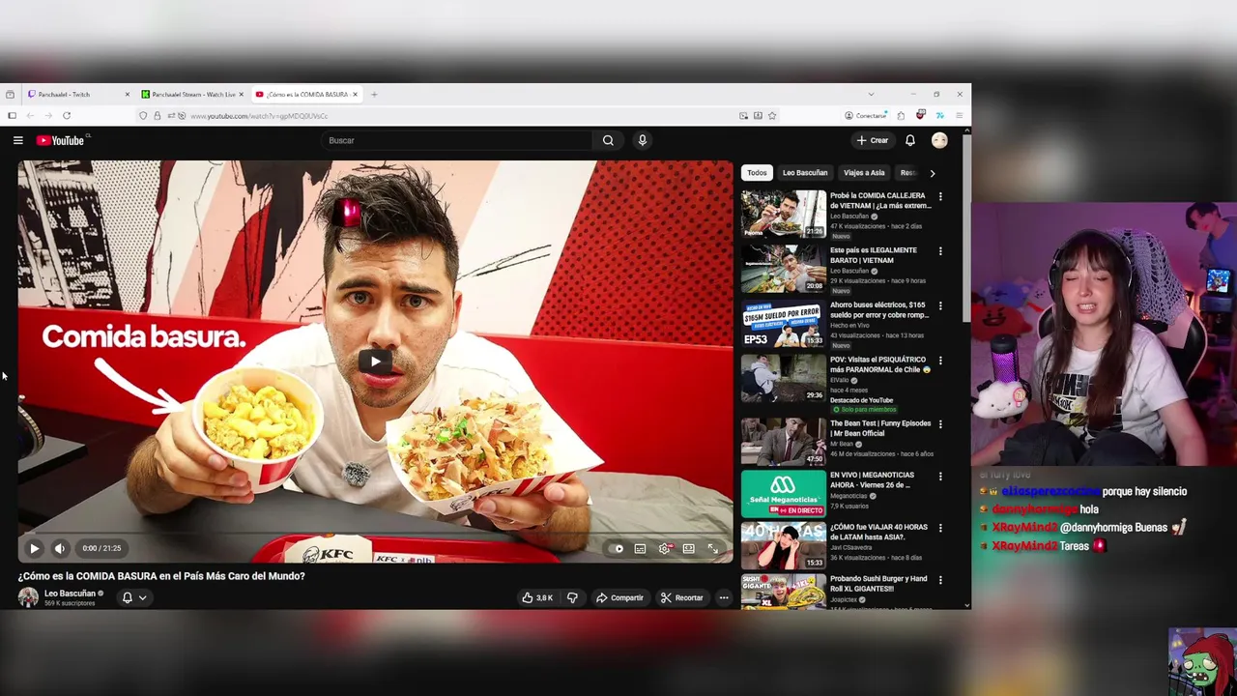Dislike the video
This screenshot has height=696, width=1237.
click(572, 597)
